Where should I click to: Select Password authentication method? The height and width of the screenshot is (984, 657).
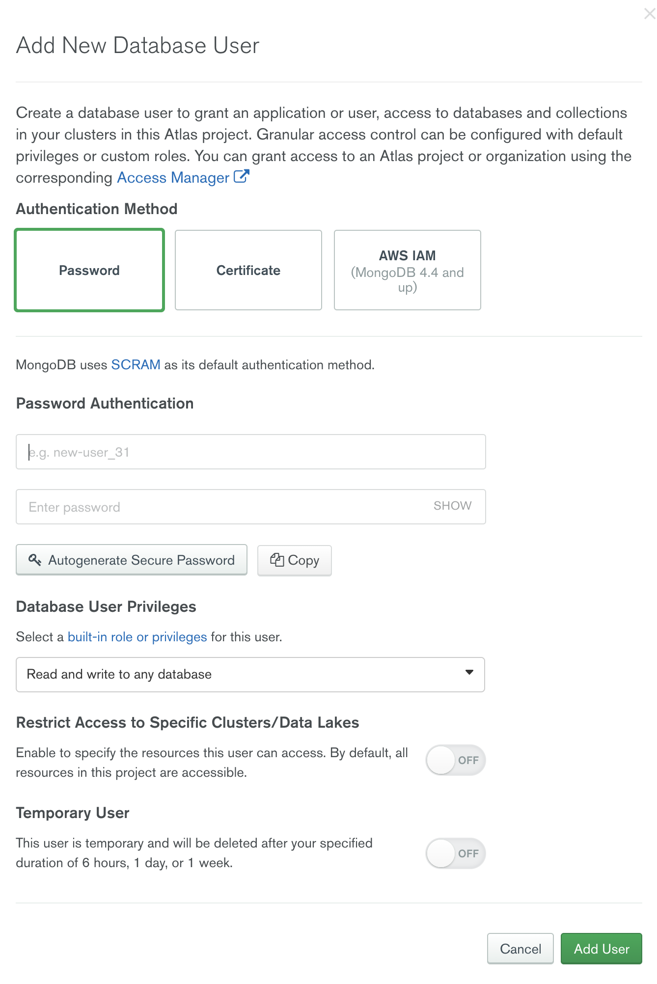tap(89, 270)
